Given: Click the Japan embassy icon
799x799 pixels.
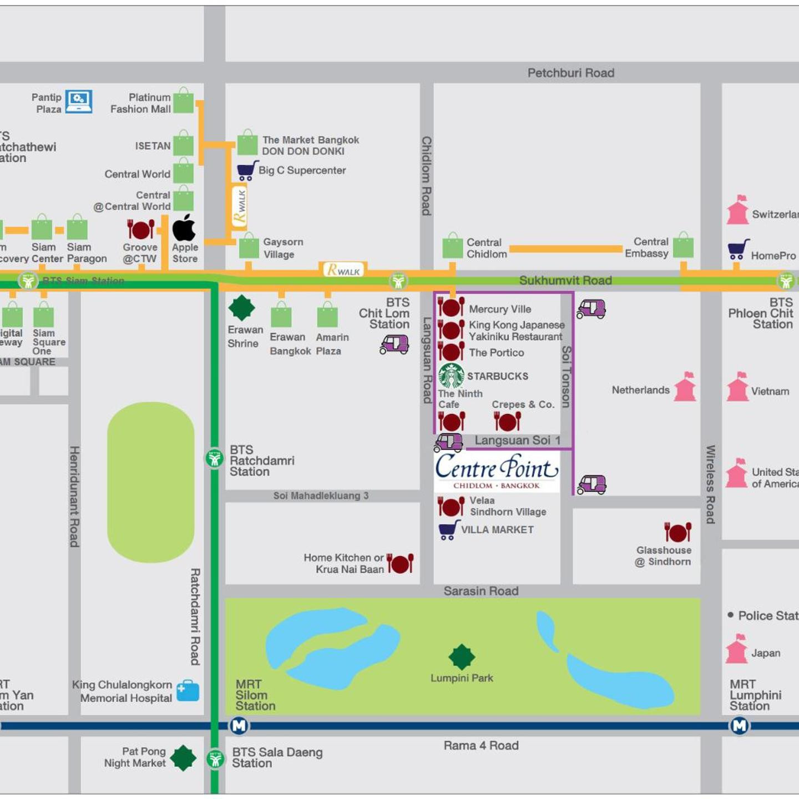Looking at the screenshot, I should pyautogui.click(x=737, y=649).
